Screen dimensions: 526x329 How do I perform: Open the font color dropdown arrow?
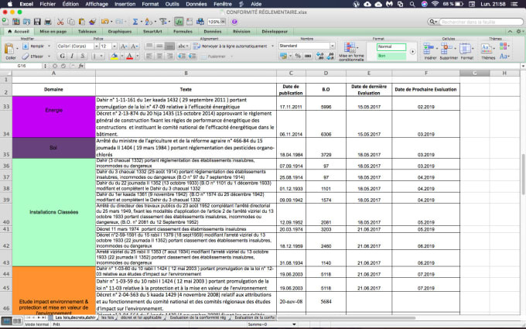pyautogui.click(x=137, y=56)
